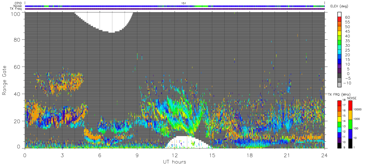Click the '-10' label on ELEV colorbar
365x168 pixels.
click(347, 83)
